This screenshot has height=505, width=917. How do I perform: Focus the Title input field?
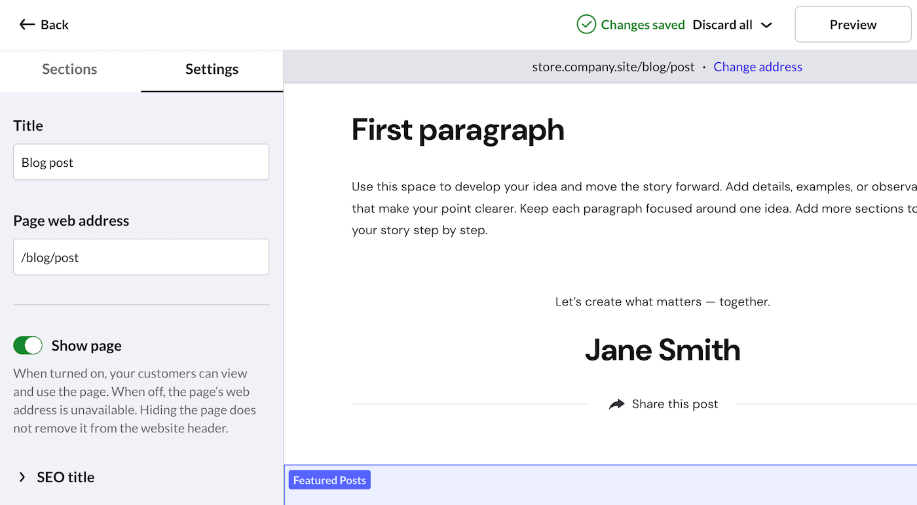pos(141,162)
